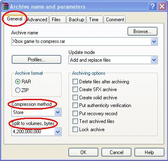
Task: Open the Files tab
Action: click(57, 20)
